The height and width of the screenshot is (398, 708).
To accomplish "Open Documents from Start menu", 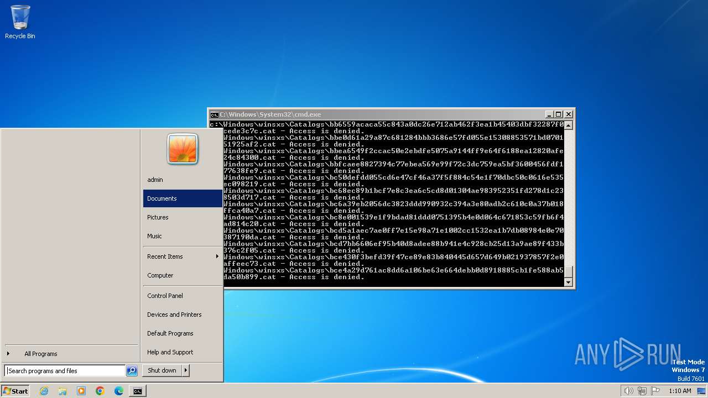I will pos(183,198).
